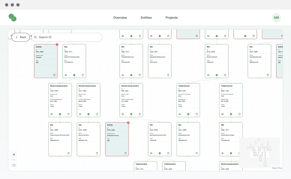The height and width of the screenshot is (179, 291).
Task: Add child to Agro-Waste Conversion Plant site
Action: 159,153
